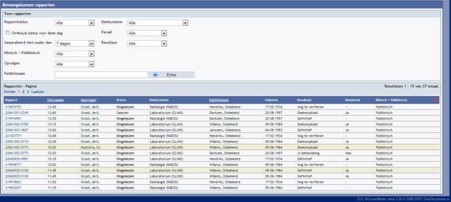Jump to the Laatste page link

pyautogui.click(x=38, y=92)
